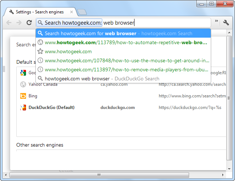The height and width of the screenshot is (181, 235).
Task: Close the Chrome window
Action: coord(225,4)
